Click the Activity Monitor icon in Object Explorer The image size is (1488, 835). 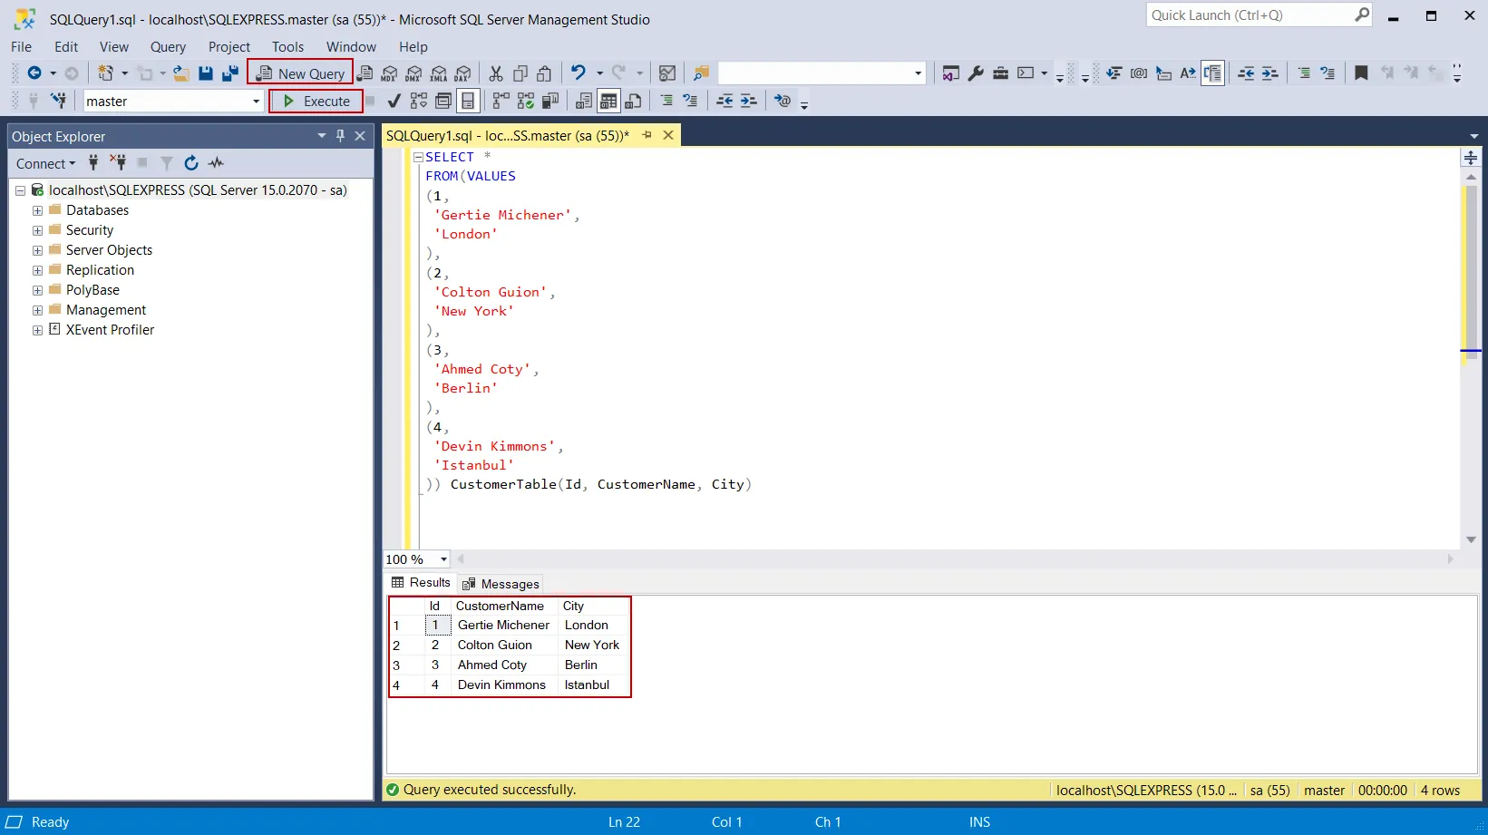(216, 163)
